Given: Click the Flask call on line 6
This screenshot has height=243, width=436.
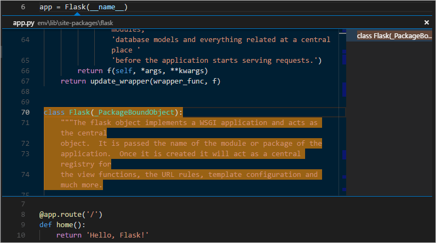Looking at the screenshot, I should (75, 7).
